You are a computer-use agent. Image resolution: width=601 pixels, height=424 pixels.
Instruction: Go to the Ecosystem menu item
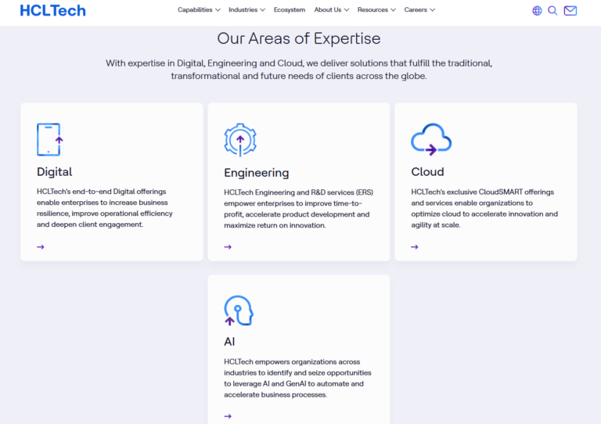pyautogui.click(x=290, y=10)
